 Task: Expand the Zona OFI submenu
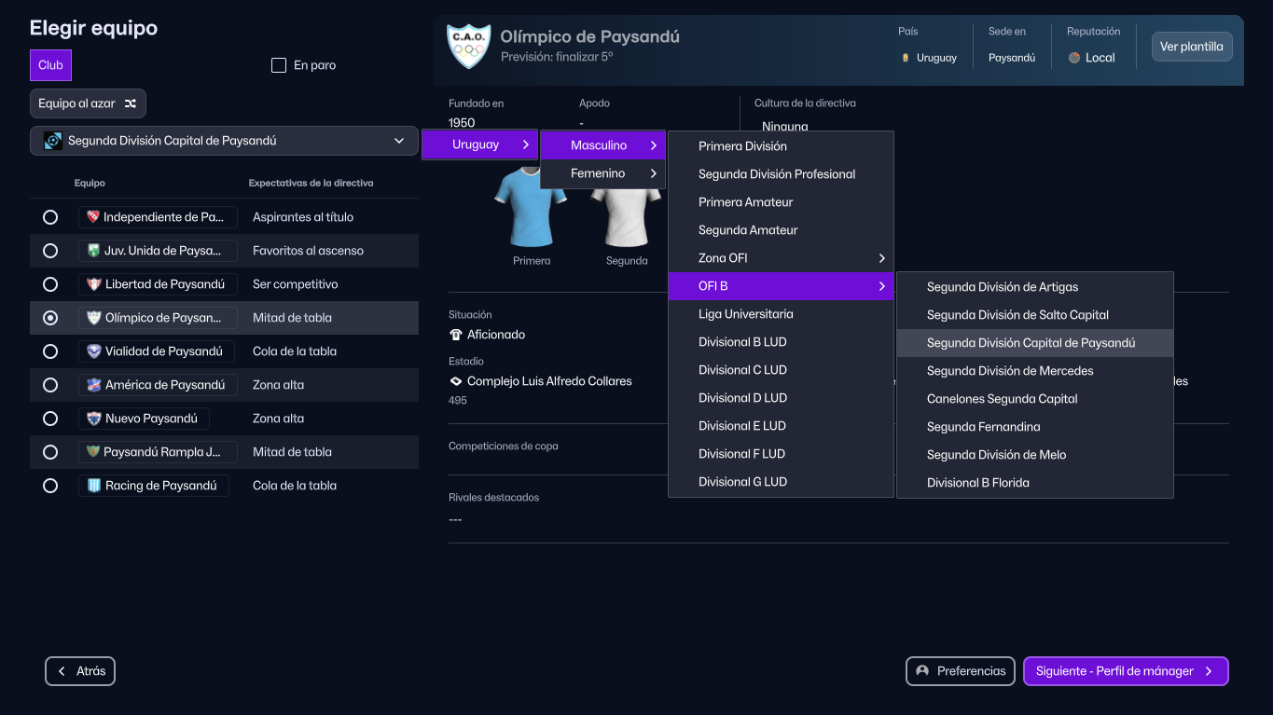point(780,258)
